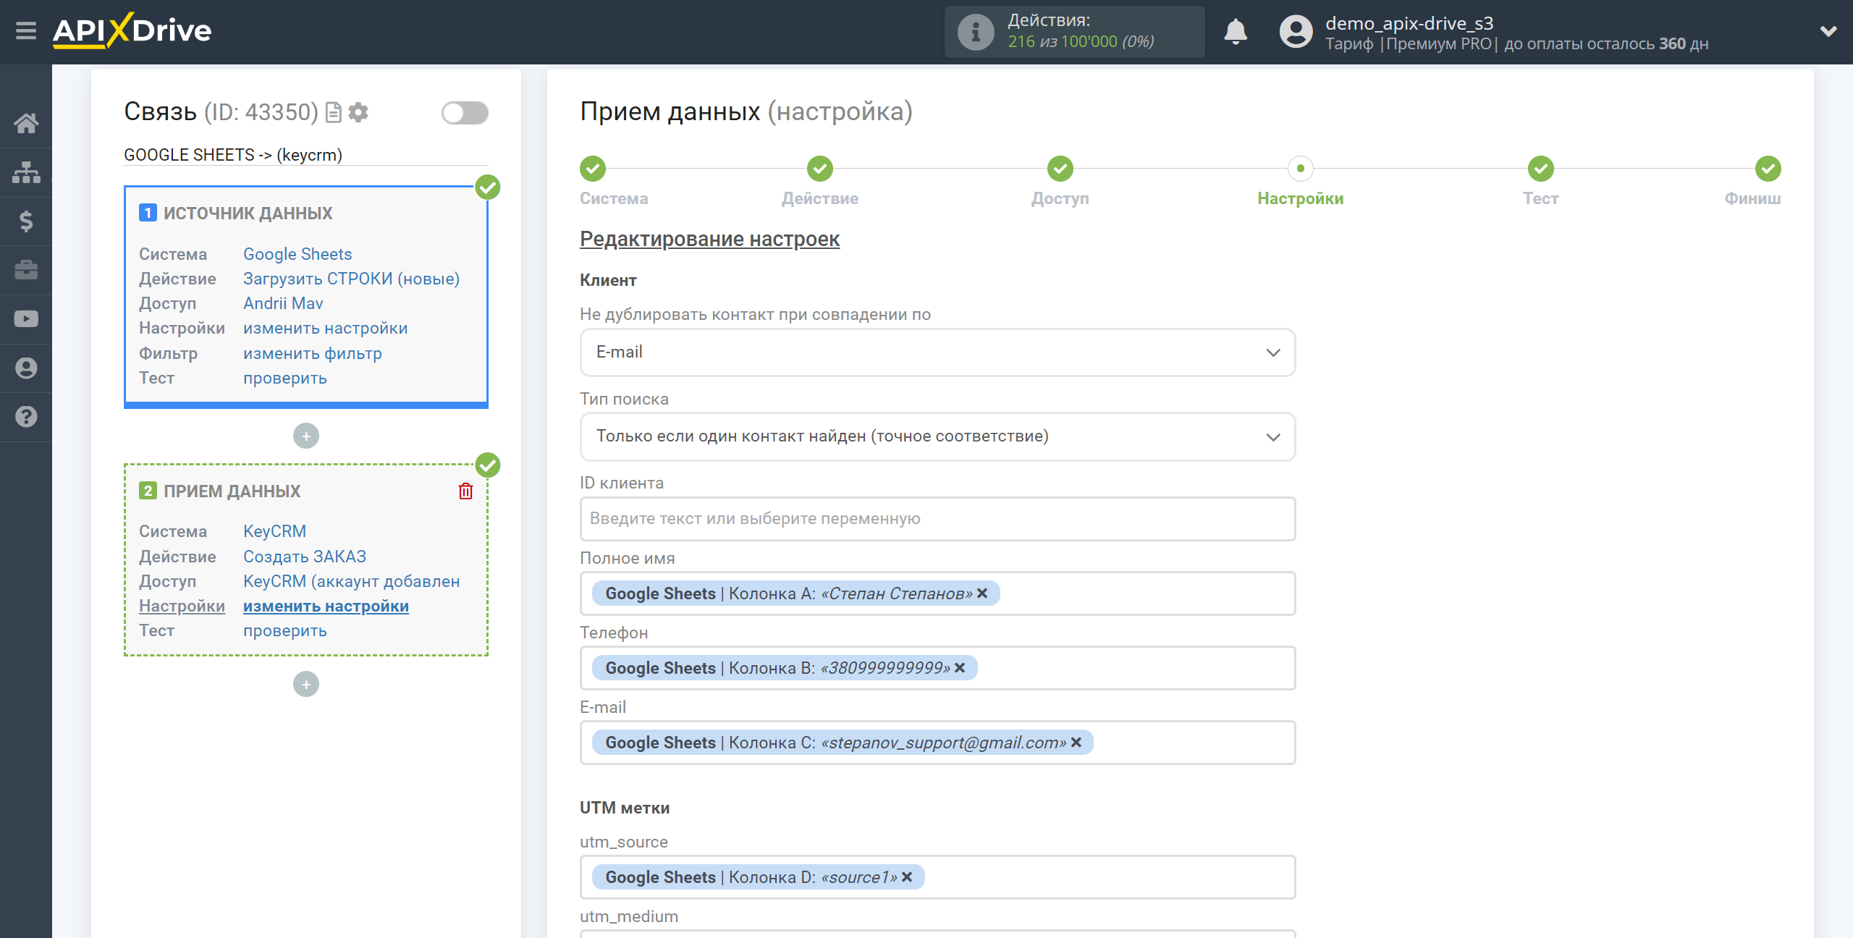Click the ПРИЕМ ДАННЫХ block header

[x=232, y=491]
